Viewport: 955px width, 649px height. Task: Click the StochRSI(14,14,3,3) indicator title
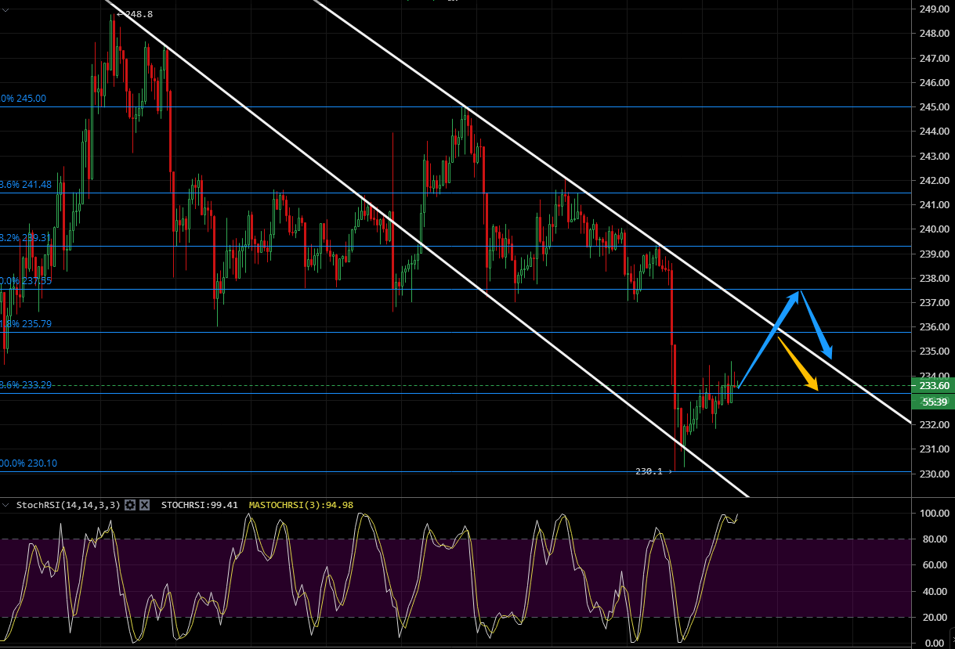coord(68,505)
